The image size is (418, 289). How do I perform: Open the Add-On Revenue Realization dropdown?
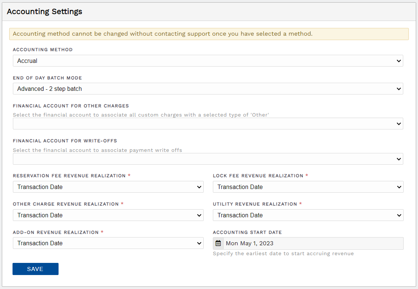click(x=108, y=243)
